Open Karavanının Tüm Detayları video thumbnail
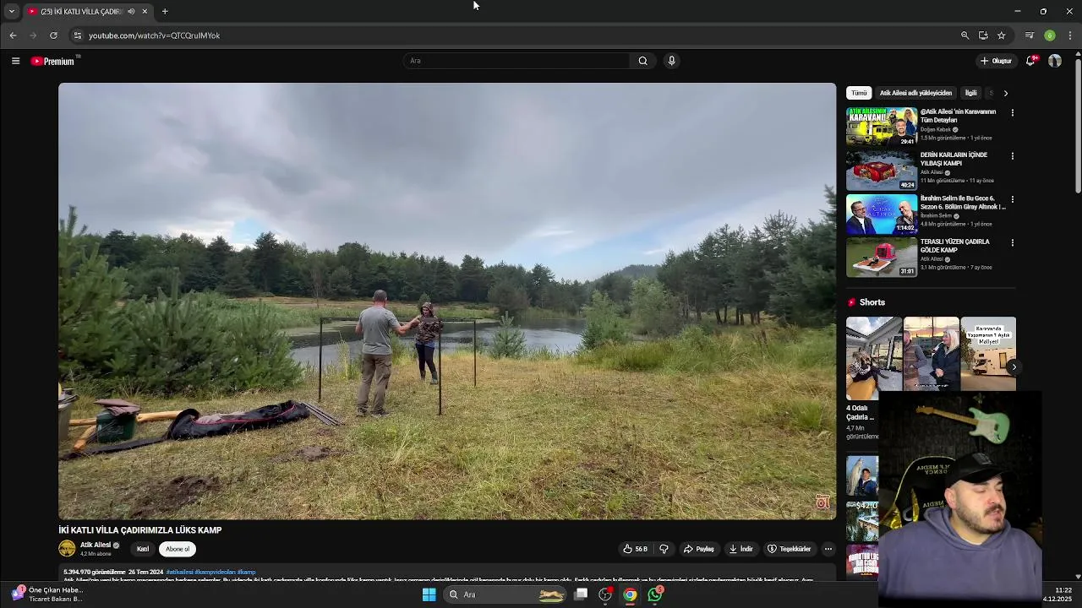The width and height of the screenshot is (1082, 608). [x=882, y=127]
